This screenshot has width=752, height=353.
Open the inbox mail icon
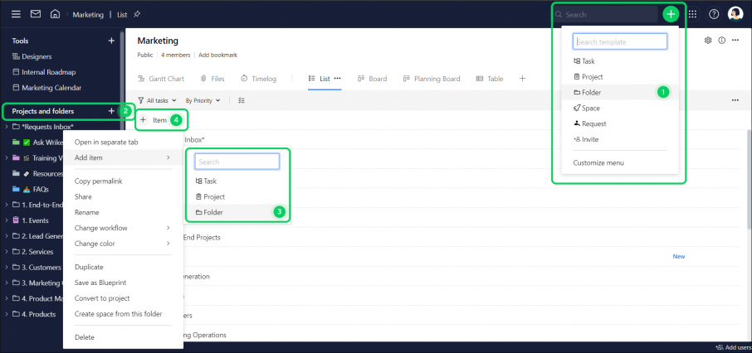36,14
